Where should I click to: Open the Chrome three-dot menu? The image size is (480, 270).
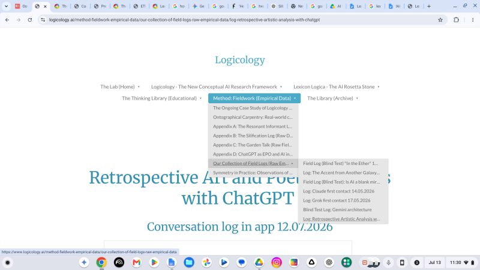click(x=473, y=20)
